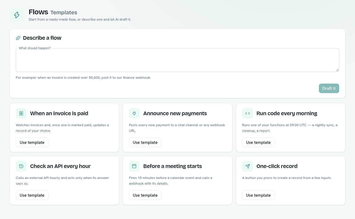
Task: Click the Before a meeting starts title
Action: [x=172, y=166]
